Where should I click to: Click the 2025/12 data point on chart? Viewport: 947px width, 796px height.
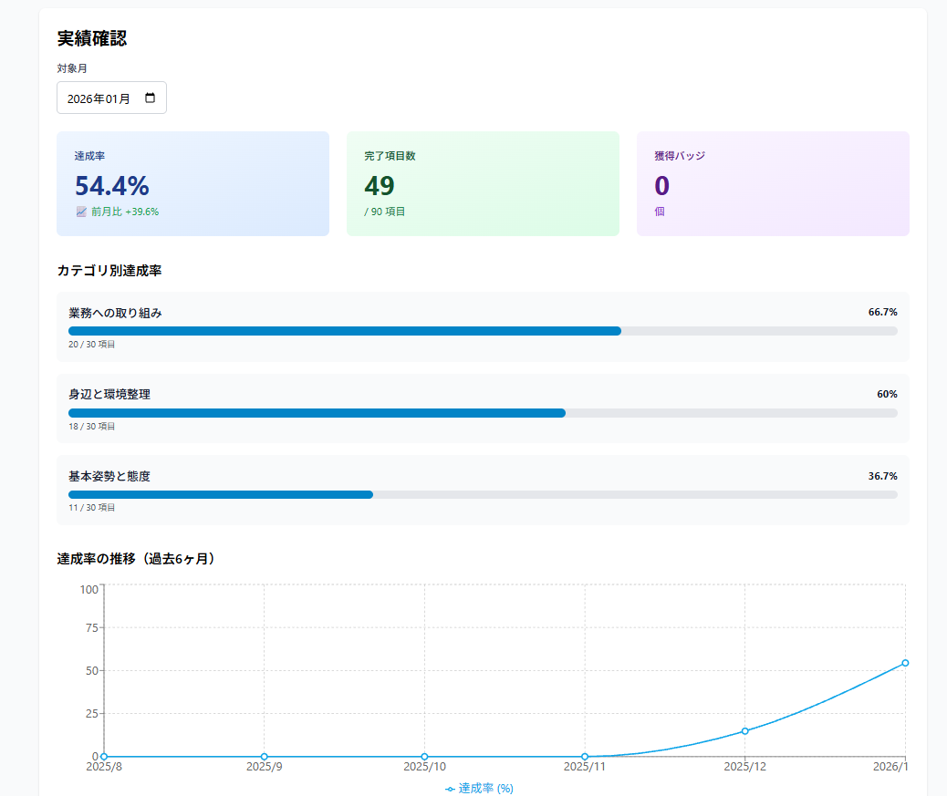coord(745,731)
